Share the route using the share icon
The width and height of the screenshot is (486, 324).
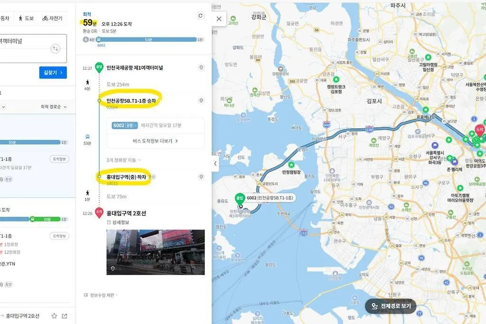[x=65, y=316]
